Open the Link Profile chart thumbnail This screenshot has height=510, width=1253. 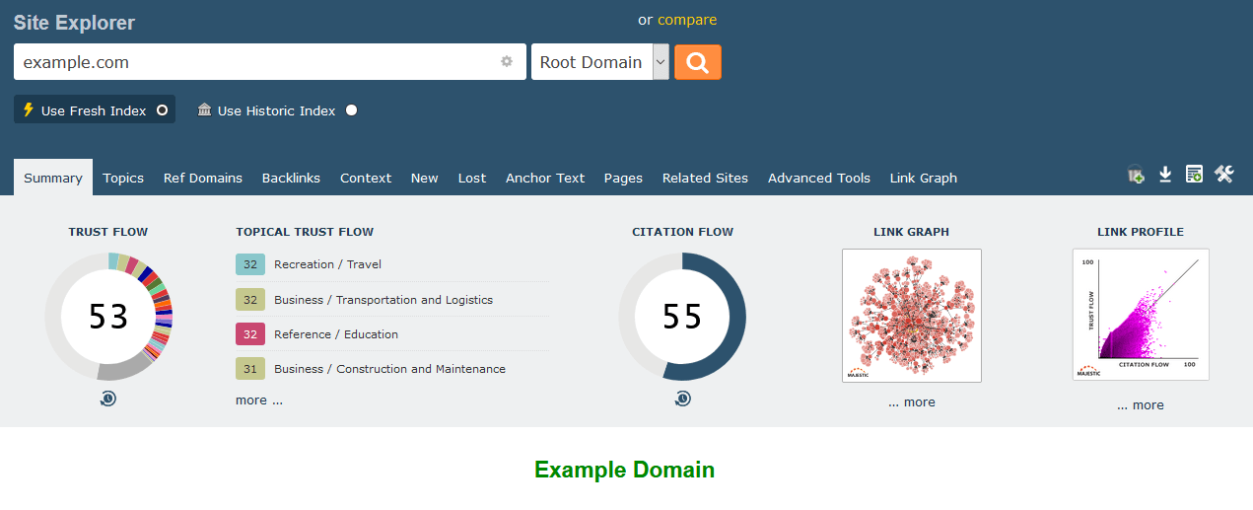coord(1141,315)
